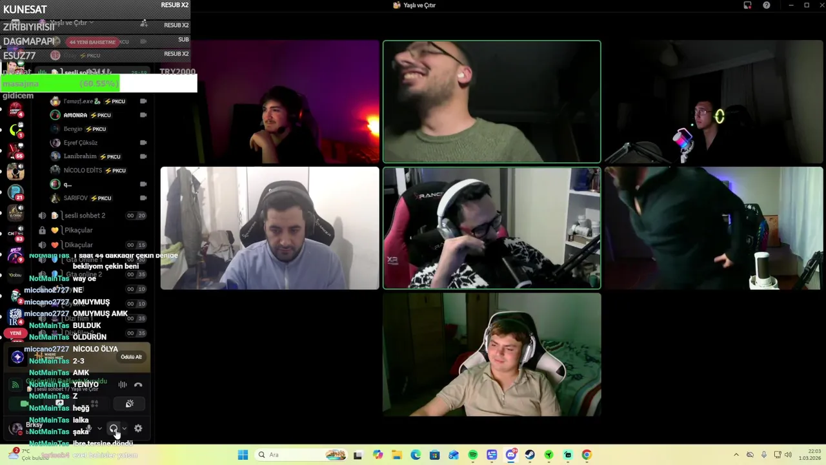Open Steam from taskbar
The image size is (826, 465).
530,455
